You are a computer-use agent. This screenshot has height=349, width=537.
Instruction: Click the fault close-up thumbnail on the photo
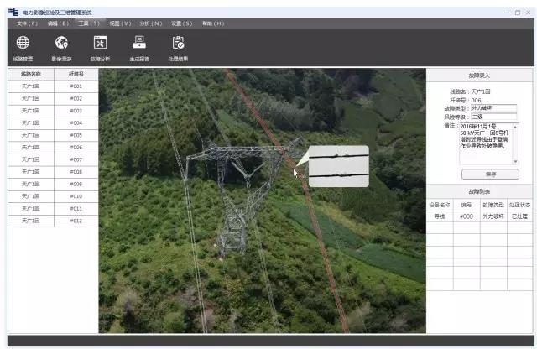tap(338, 166)
